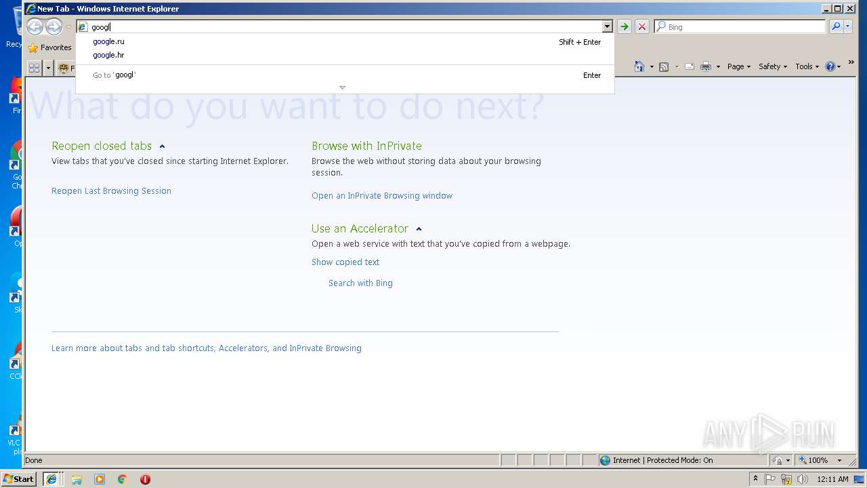The image size is (867, 488).
Task: Click the Internet Explorer taskbar icon
Action: pyautogui.click(x=51, y=479)
